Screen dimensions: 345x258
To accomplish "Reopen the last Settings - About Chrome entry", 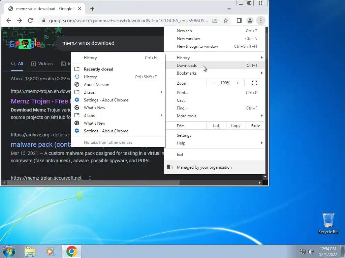I will tap(118, 131).
